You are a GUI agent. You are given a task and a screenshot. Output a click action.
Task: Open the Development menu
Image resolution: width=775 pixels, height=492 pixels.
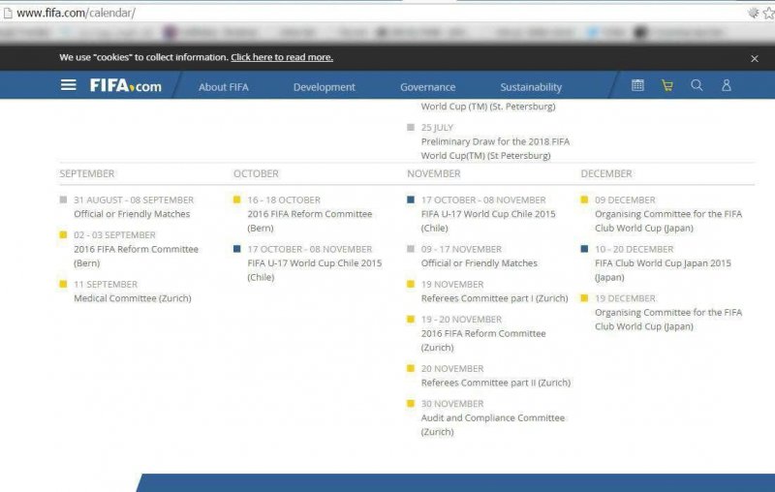(x=324, y=87)
